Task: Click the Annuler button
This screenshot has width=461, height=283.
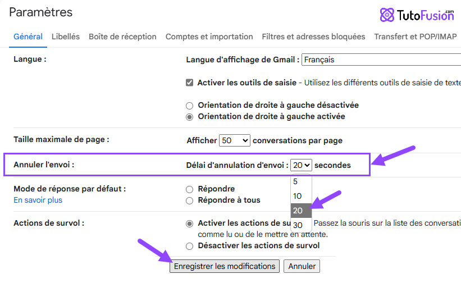Action: tap(302, 266)
